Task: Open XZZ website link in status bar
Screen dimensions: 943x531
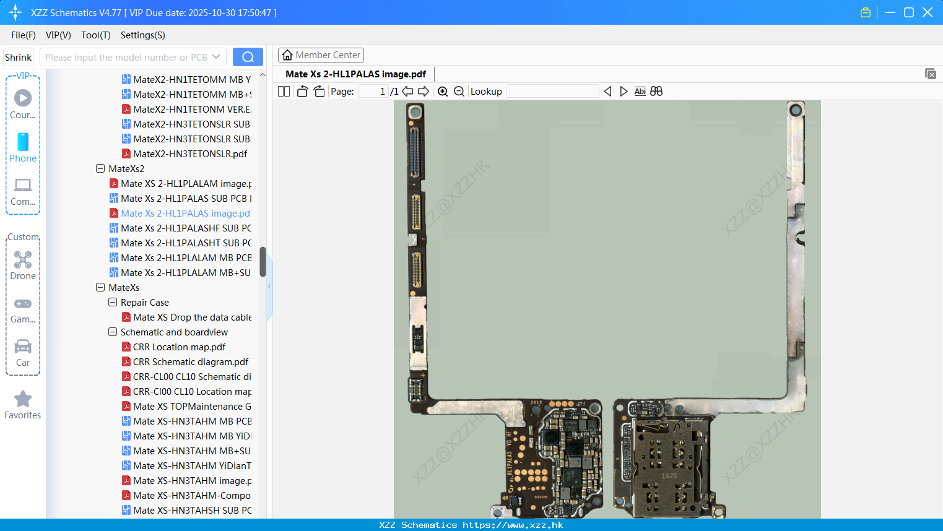Action: pyautogui.click(x=513, y=525)
